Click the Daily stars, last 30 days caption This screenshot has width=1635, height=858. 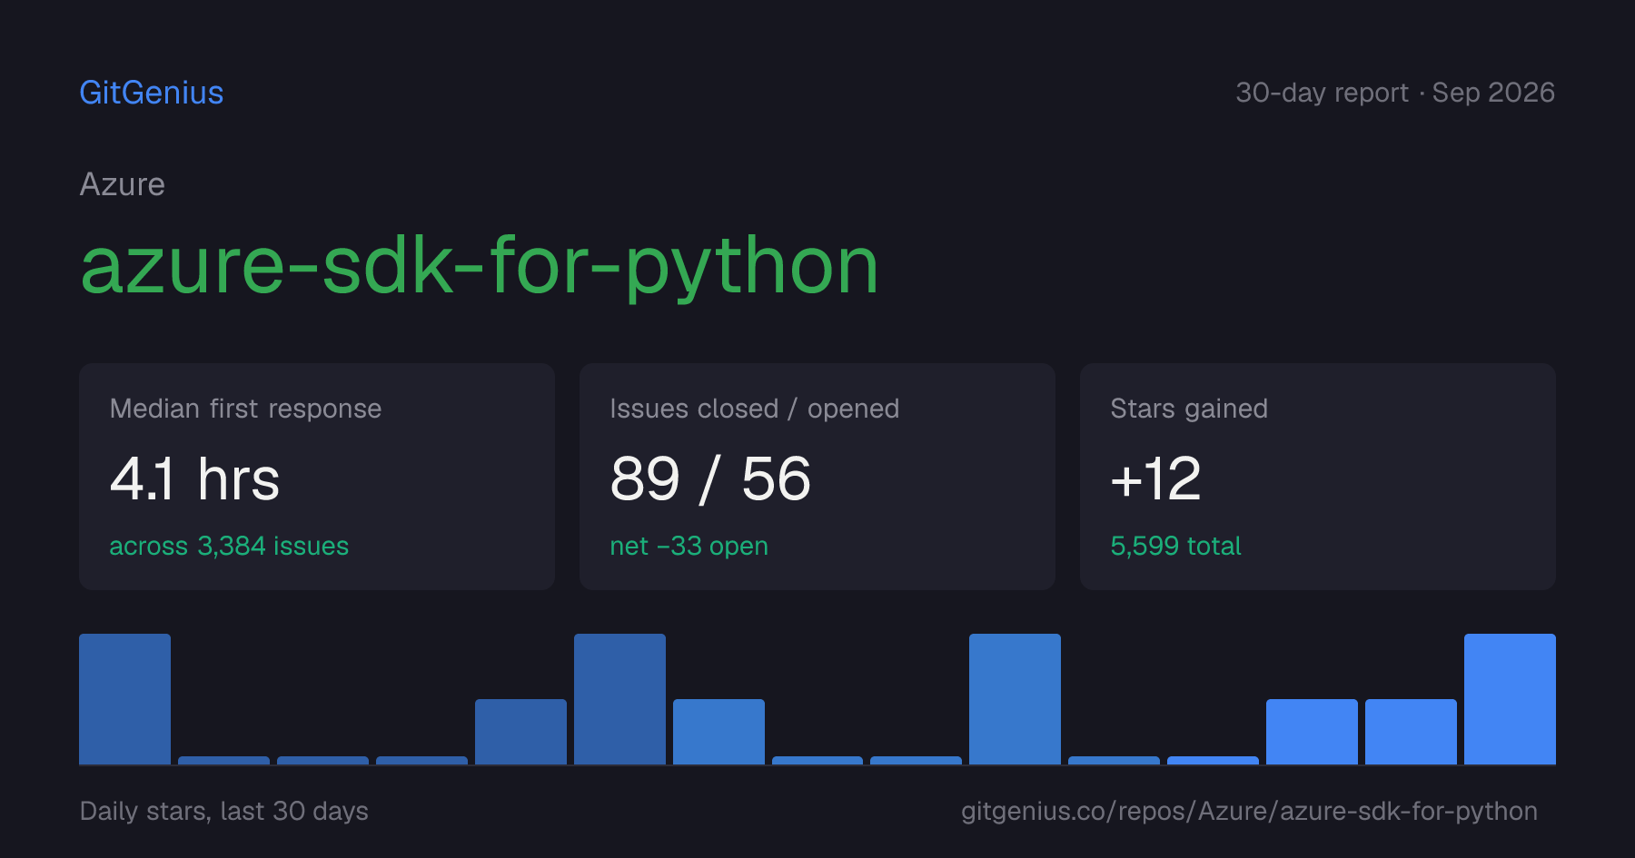point(224,811)
